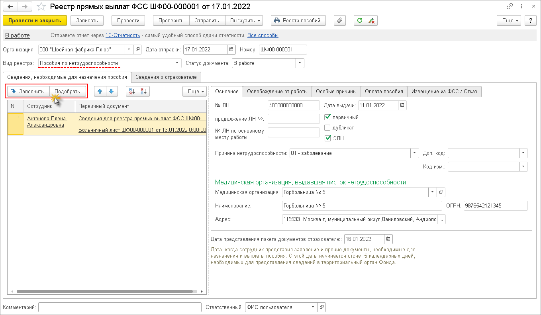541x315 pixels.
Task: Move the row down with blue down arrow
Action: click(x=112, y=91)
